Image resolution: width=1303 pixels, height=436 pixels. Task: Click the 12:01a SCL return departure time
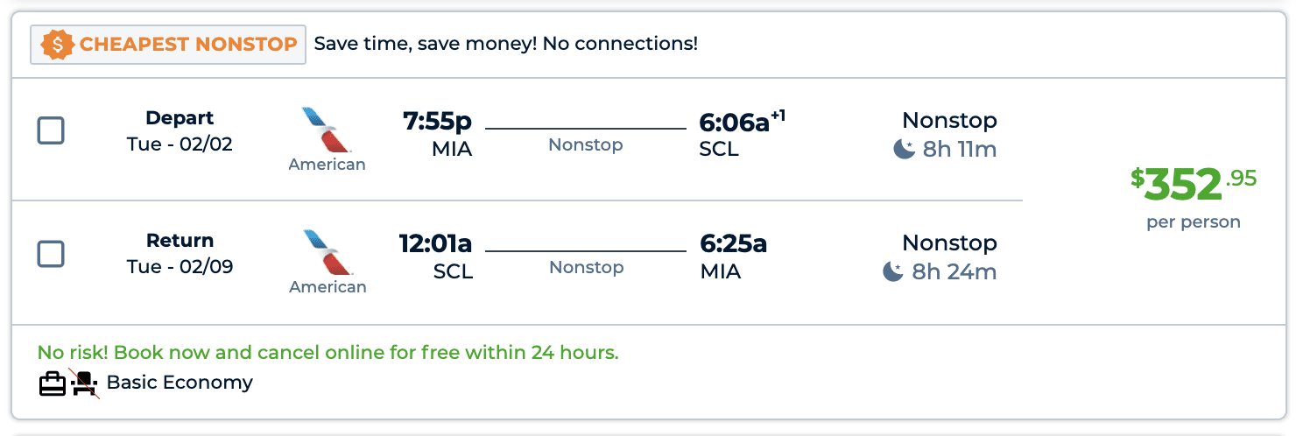tap(435, 257)
